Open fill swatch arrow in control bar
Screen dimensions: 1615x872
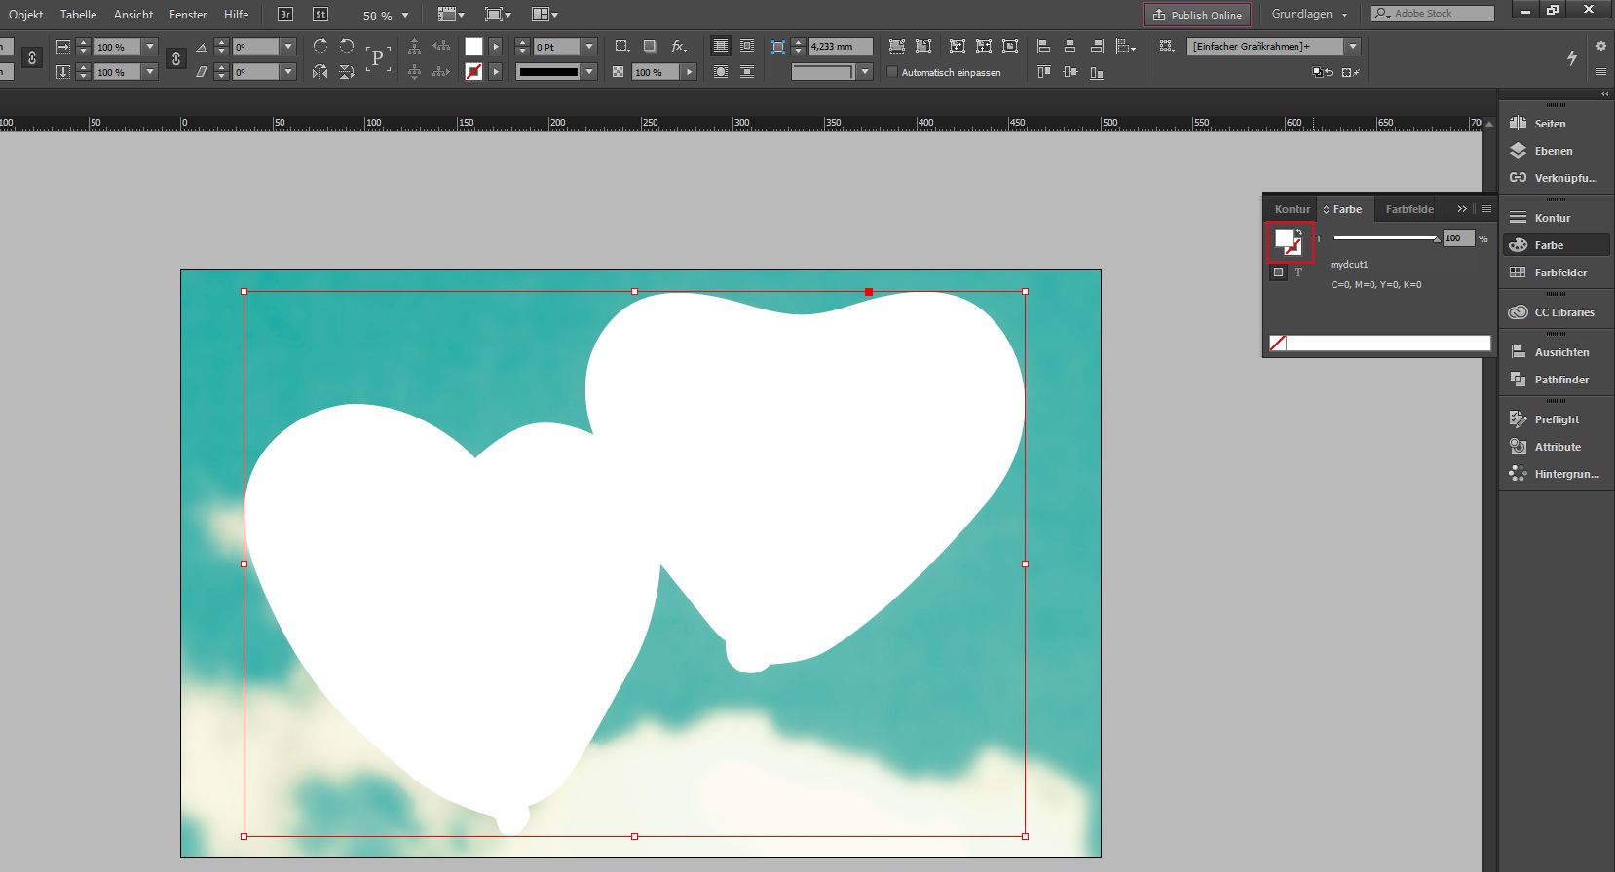496,46
